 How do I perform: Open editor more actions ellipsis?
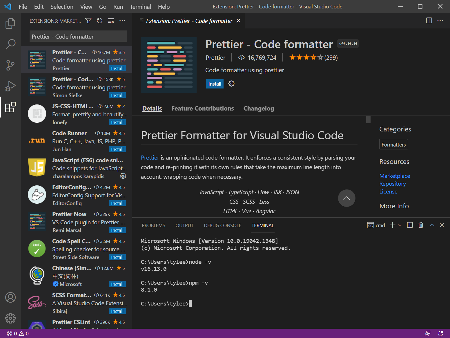[x=440, y=21]
